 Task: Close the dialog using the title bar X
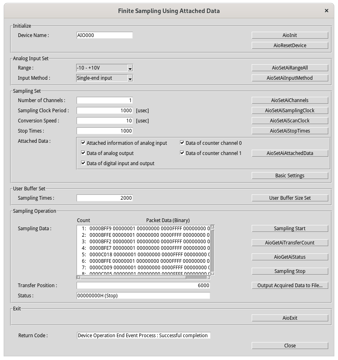(x=327, y=11)
